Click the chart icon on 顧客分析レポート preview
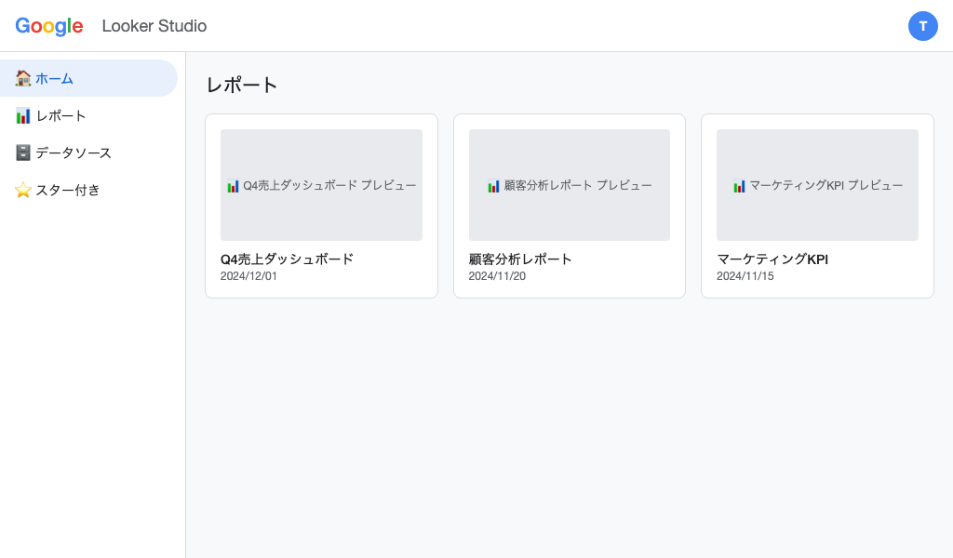The height and width of the screenshot is (558, 953). (x=494, y=185)
